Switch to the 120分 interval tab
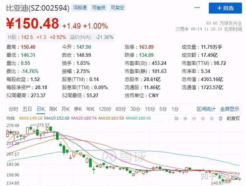 coord(105,109)
